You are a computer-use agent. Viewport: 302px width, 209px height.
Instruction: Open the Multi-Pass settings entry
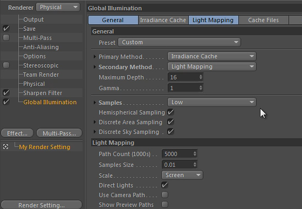tap(37, 38)
